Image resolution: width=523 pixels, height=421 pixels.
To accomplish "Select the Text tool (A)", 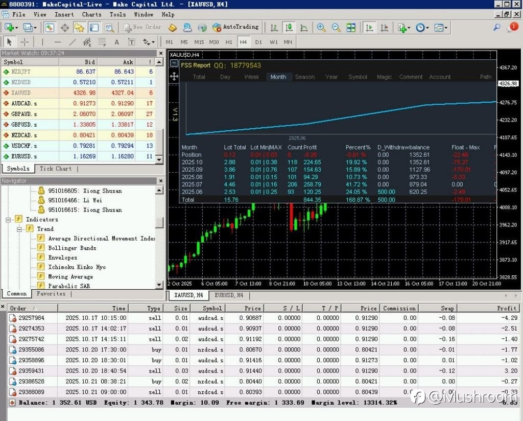I will click(116, 42).
